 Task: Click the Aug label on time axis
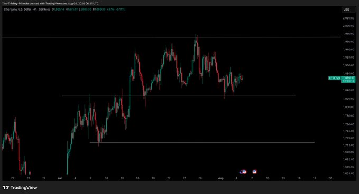(220, 178)
